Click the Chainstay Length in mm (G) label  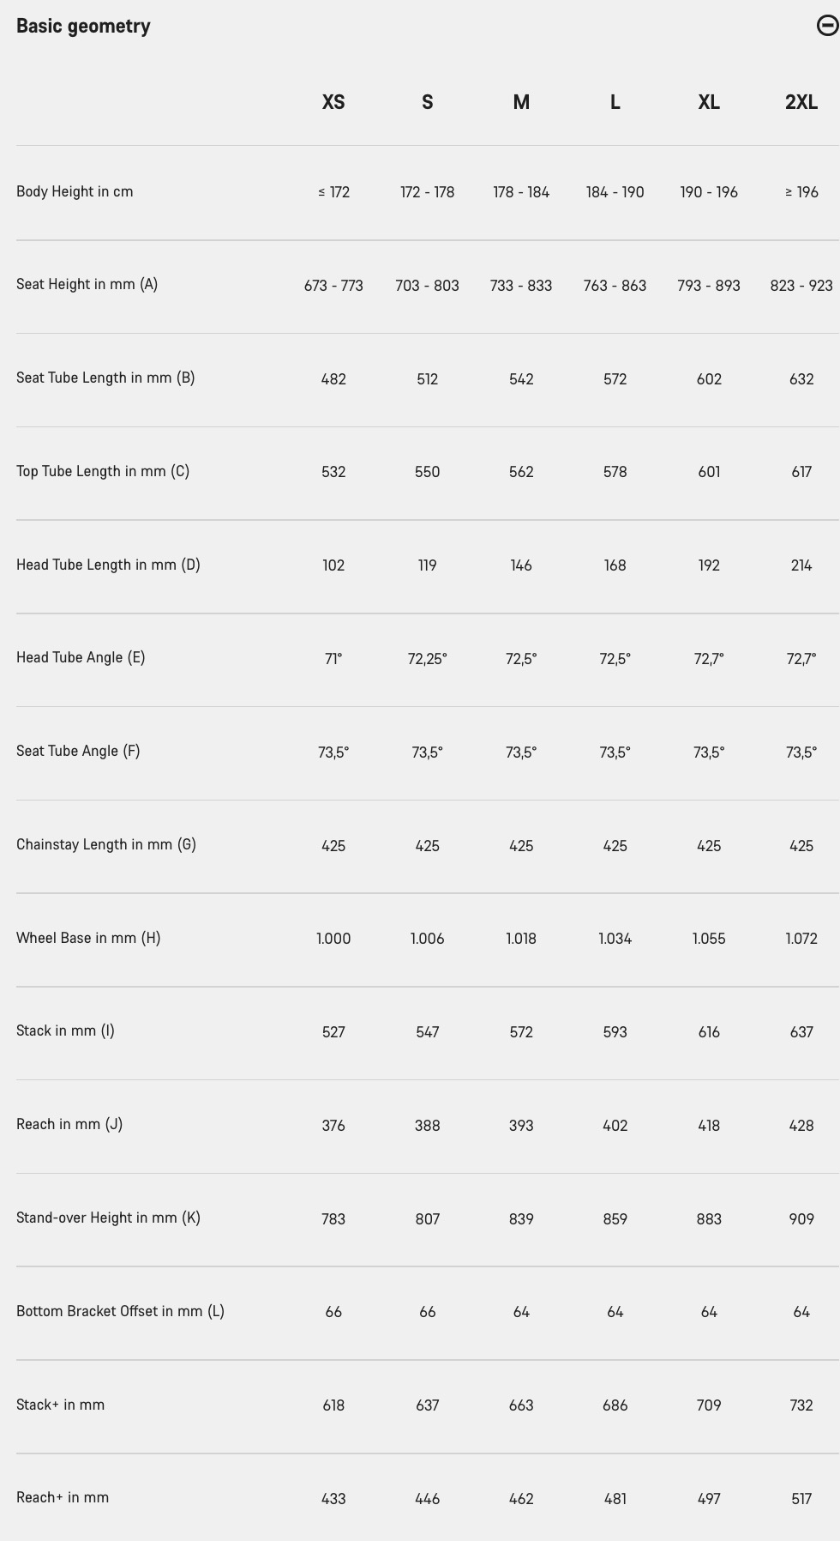pos(106,844)
